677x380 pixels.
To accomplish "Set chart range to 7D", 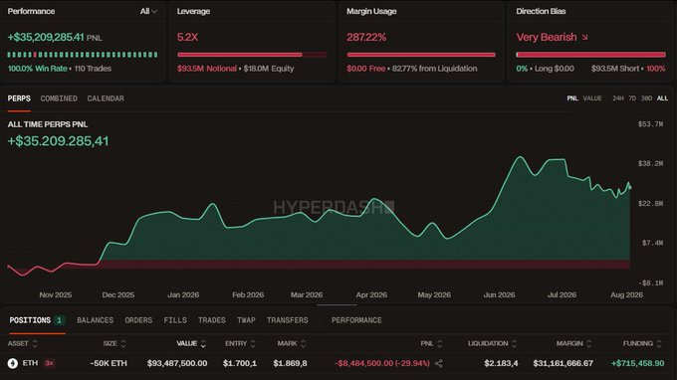I will click(x=632, y=98).
